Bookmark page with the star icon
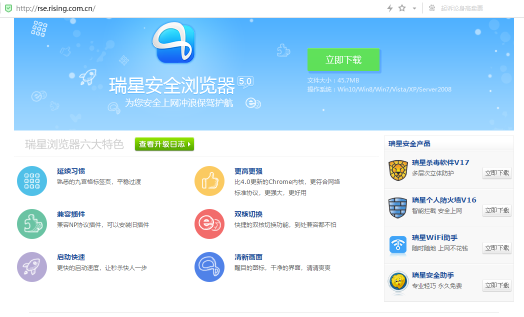 402,8
